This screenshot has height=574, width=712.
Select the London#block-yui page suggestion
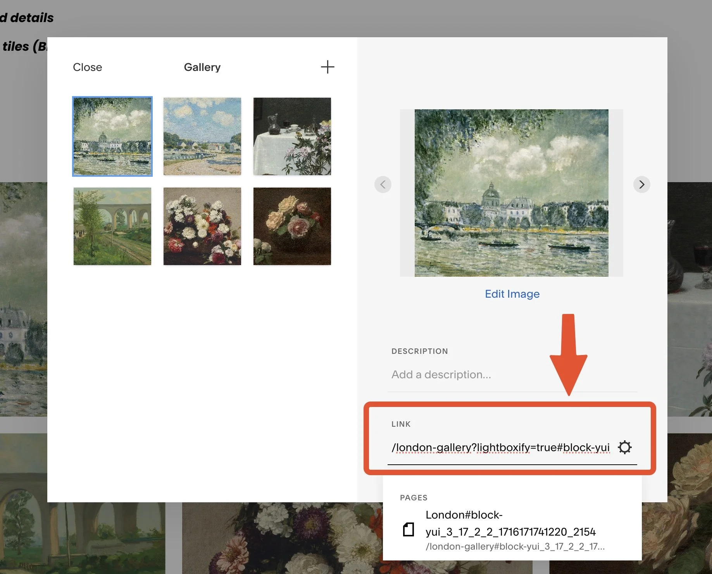pyautogui.click(x=511, y=523)
